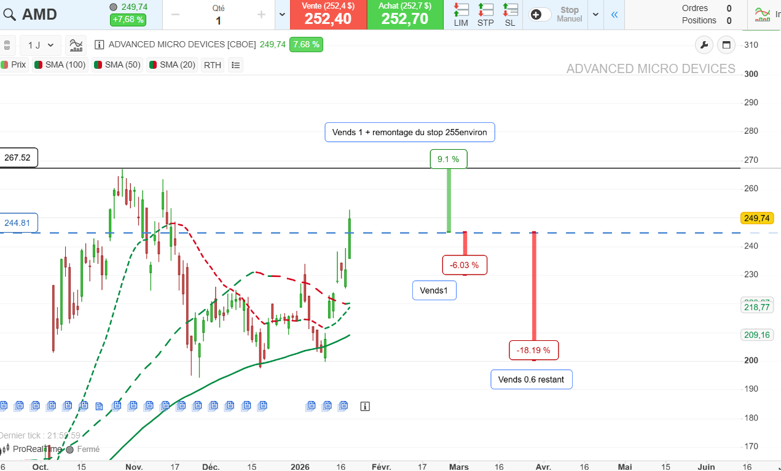Select the 9.1 % measurement label

449,159
